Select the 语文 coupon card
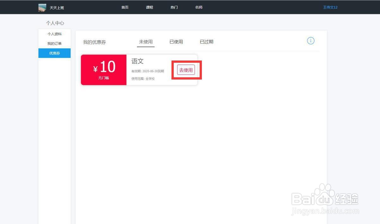Image resolution: width=380 pixels, height=224 pixels. (137, 61)
